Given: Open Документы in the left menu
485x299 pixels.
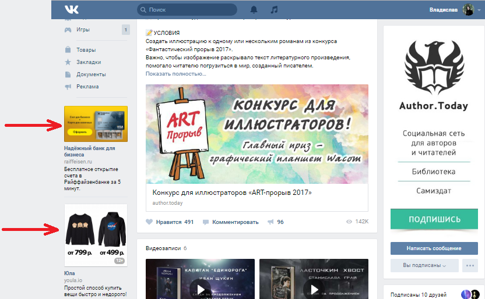Looking at the screenshot, I should pos(91,74).
